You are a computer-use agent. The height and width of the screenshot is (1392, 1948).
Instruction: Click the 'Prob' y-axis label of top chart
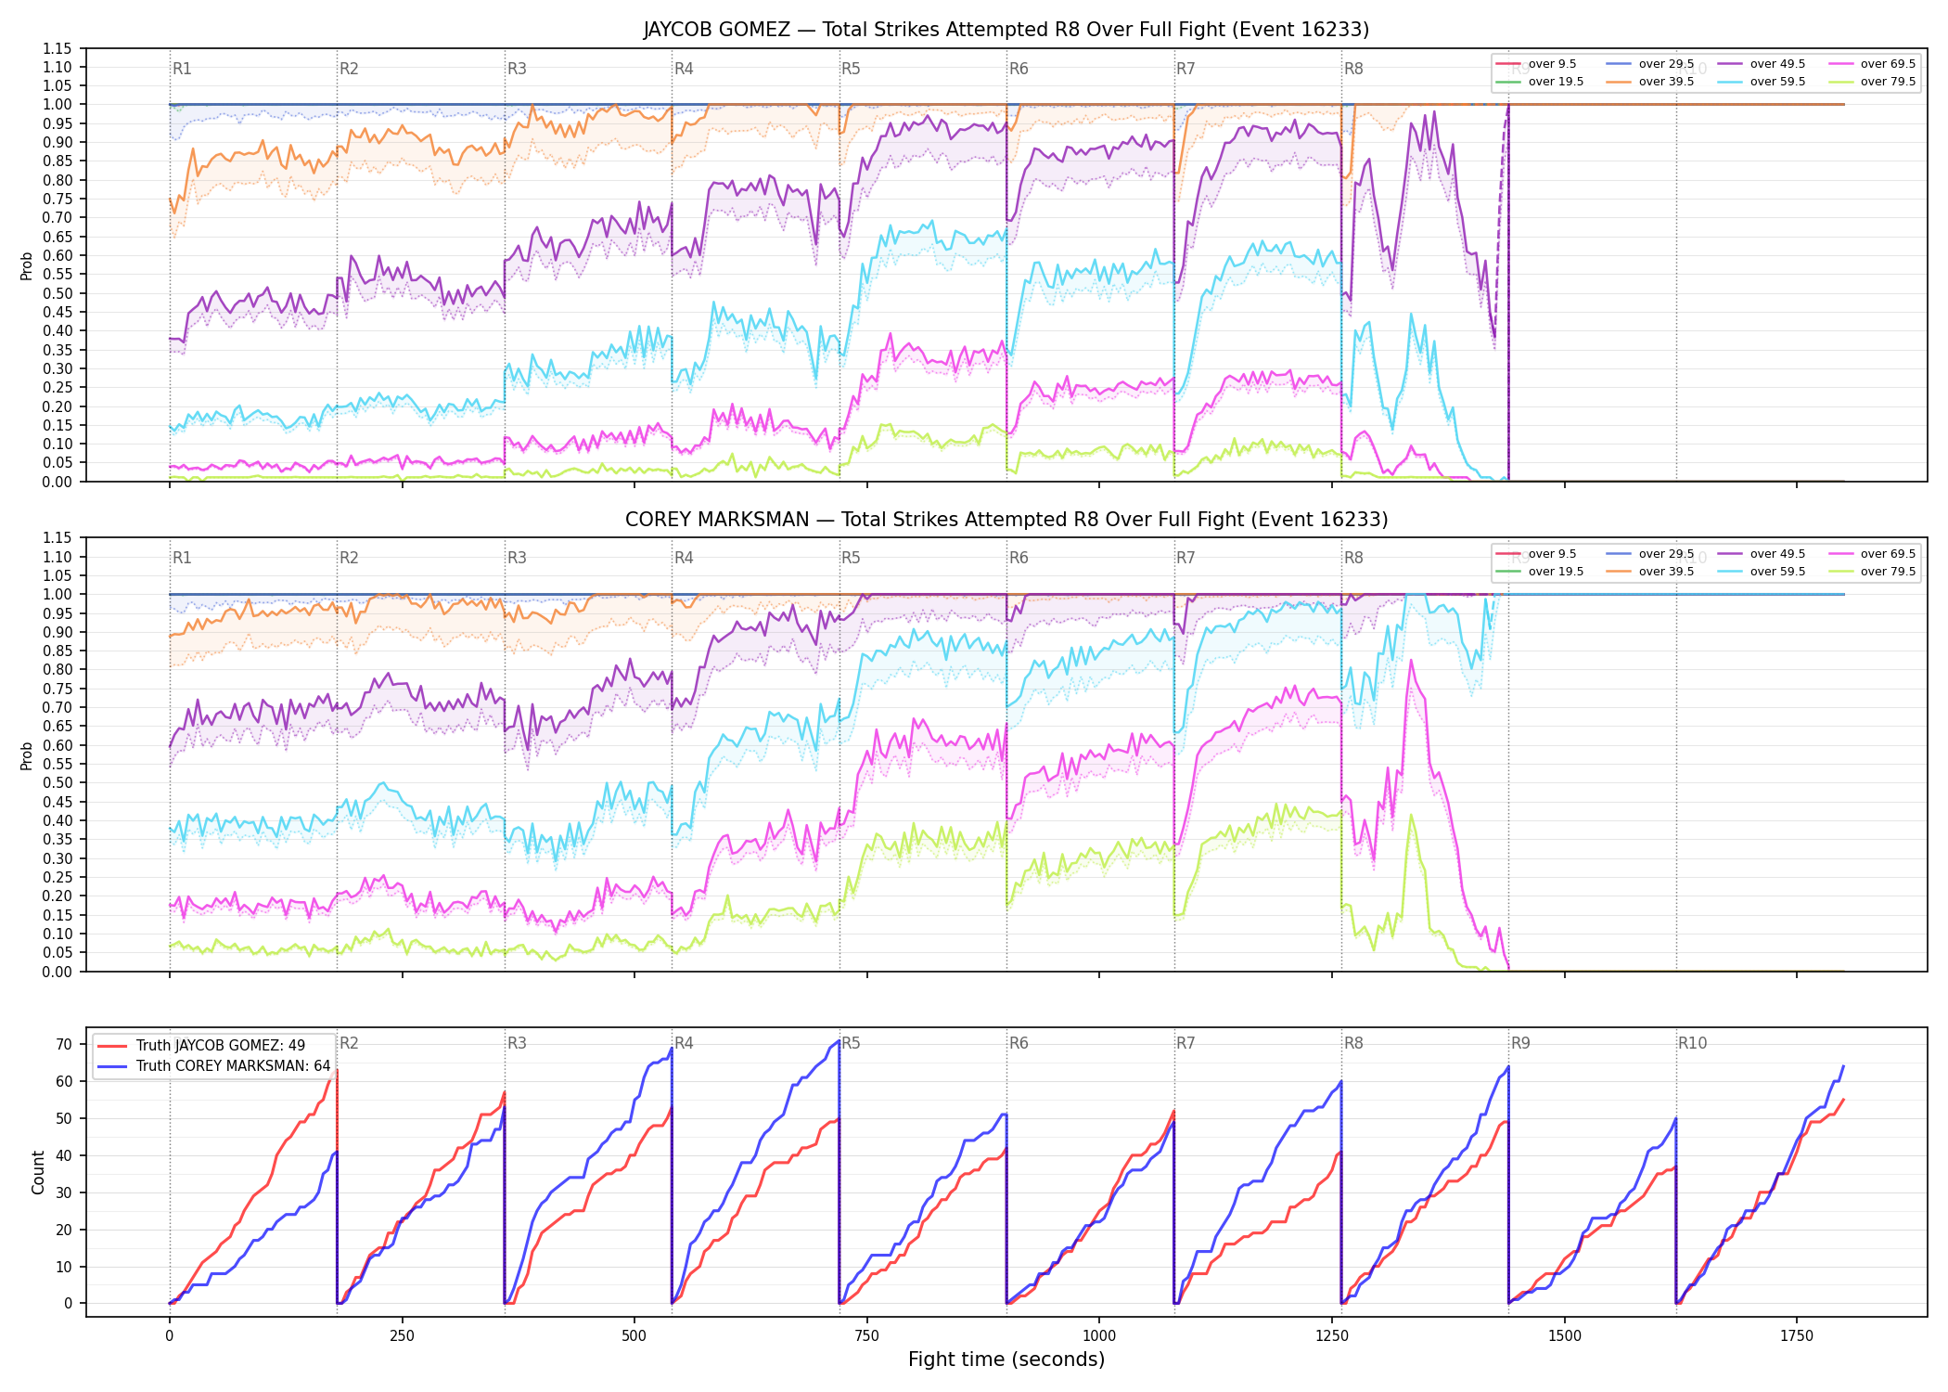pos(27,266)
